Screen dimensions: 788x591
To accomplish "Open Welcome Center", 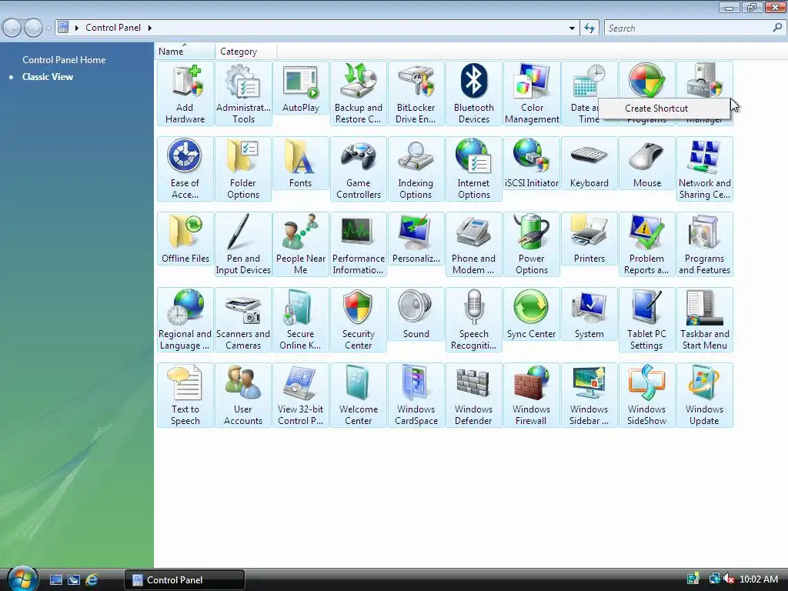I will tap(359, 395).
